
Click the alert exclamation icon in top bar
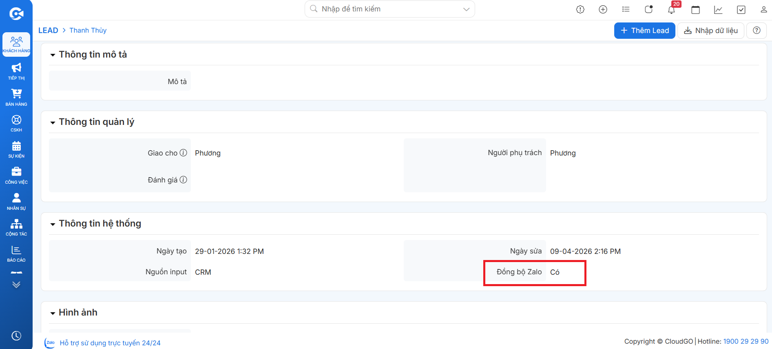click(x=580, y=9)
